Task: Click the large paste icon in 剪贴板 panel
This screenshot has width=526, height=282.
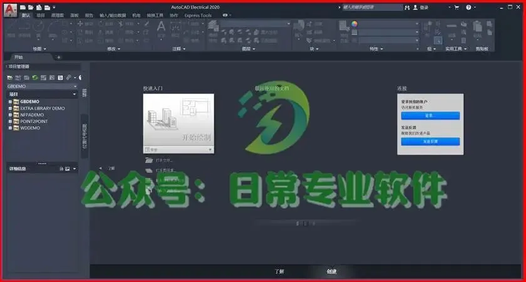Action: point(477,26)
